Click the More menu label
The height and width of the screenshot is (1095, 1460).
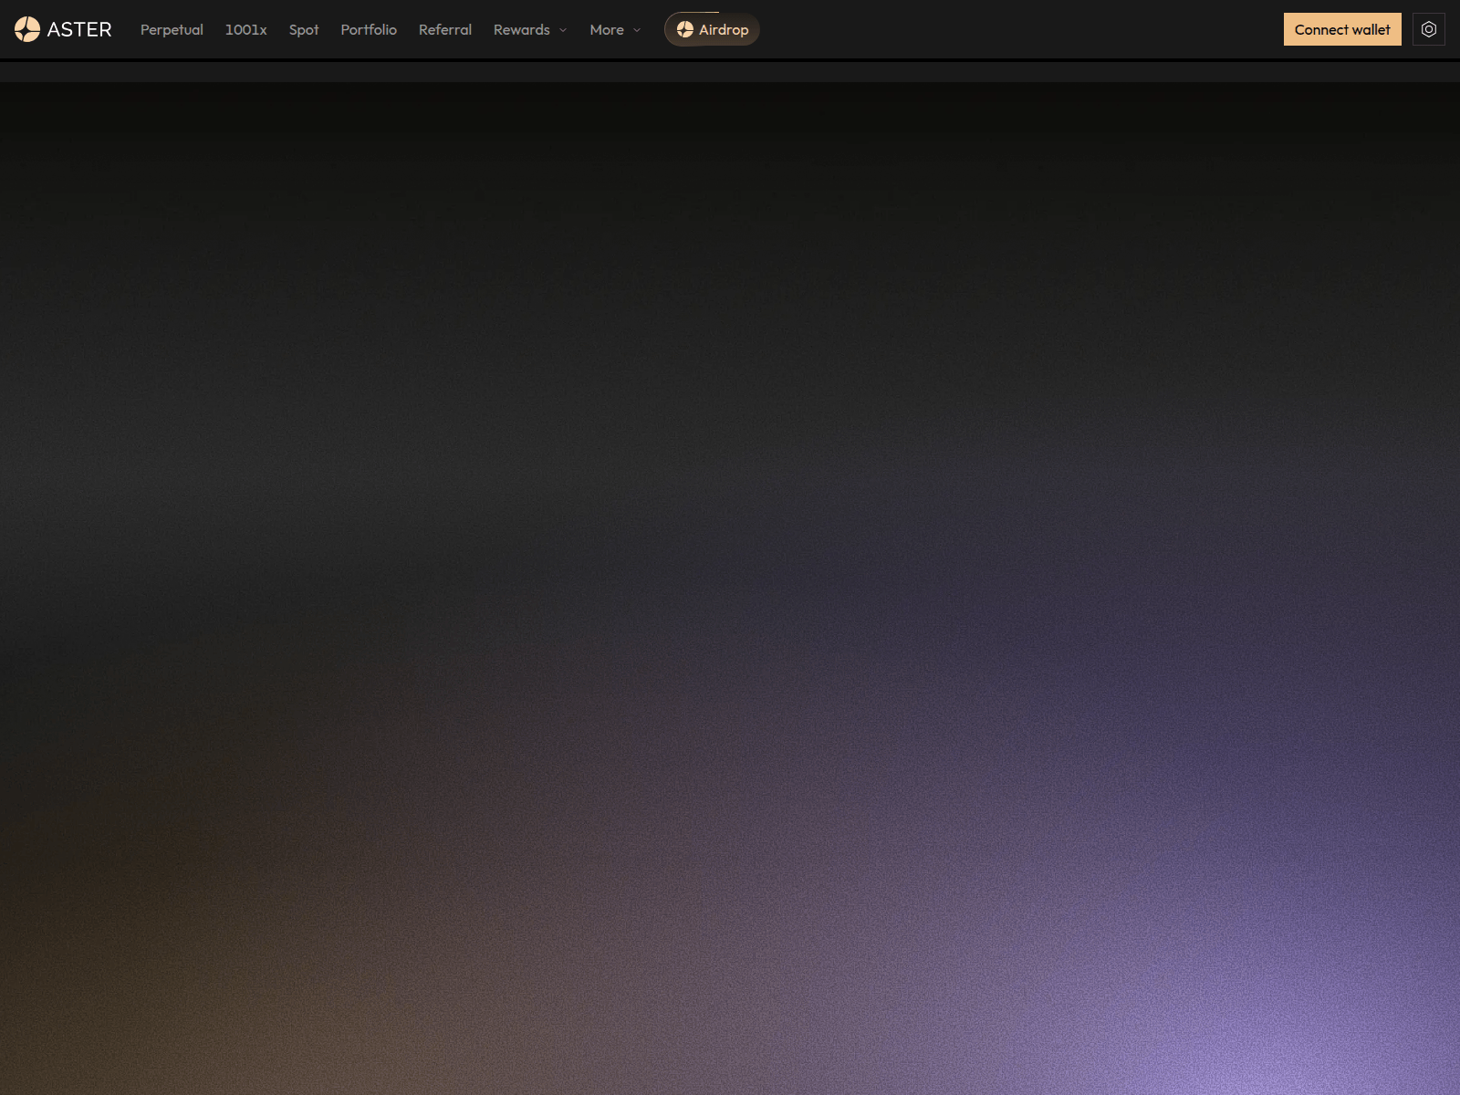[606, 29]
